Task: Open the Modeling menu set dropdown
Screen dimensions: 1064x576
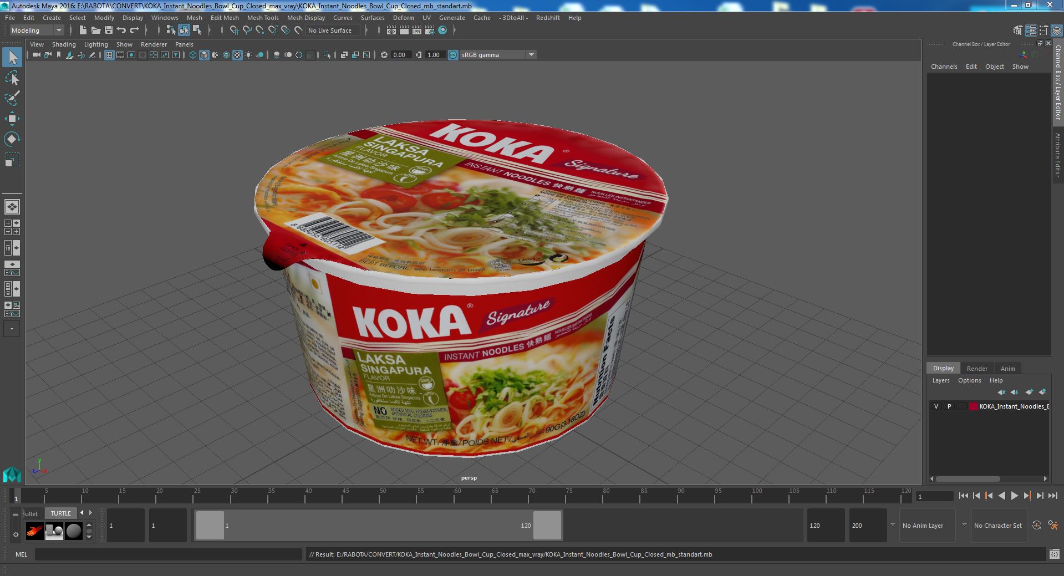Action: tap(37, 30)
